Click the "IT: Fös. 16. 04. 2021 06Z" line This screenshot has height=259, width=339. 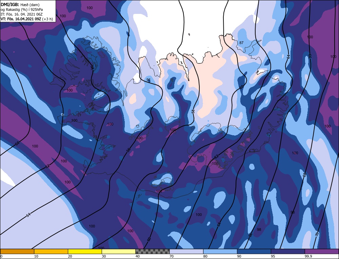pos(22,14)
